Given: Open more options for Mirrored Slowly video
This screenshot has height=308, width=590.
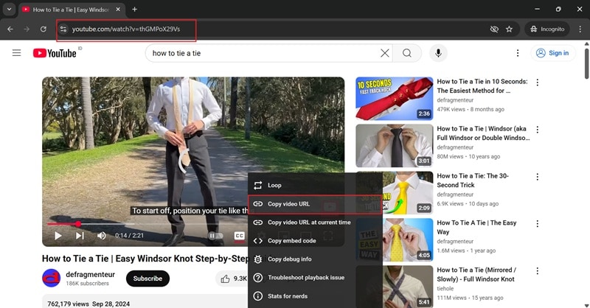Looking at the screenshot, I should click(x=538, y=270).
